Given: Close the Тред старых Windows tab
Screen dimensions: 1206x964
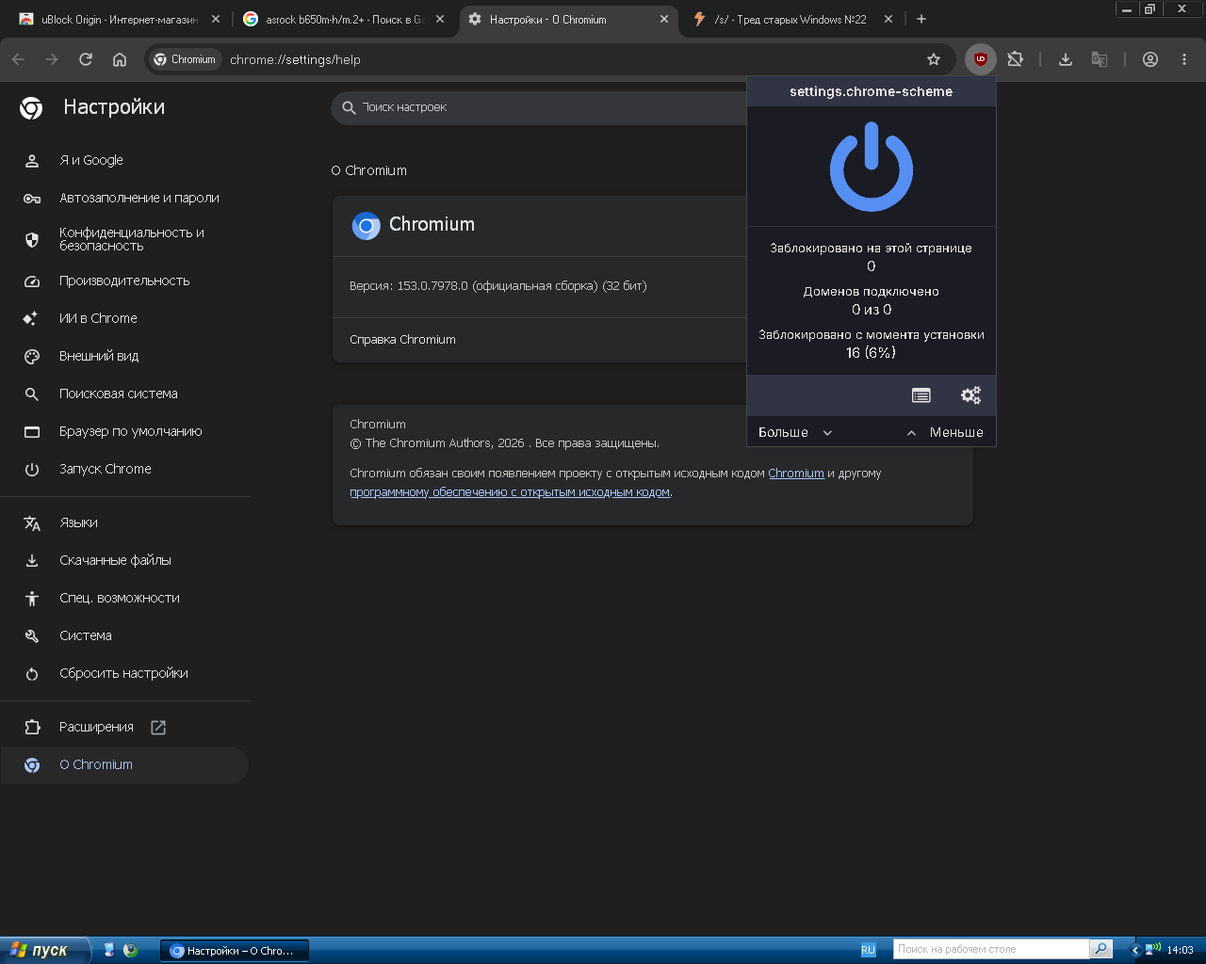Looking at the screenshot, I should [x=888, y=19].
